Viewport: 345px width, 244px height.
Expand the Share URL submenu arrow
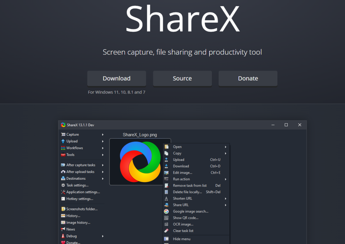[225, 205]
